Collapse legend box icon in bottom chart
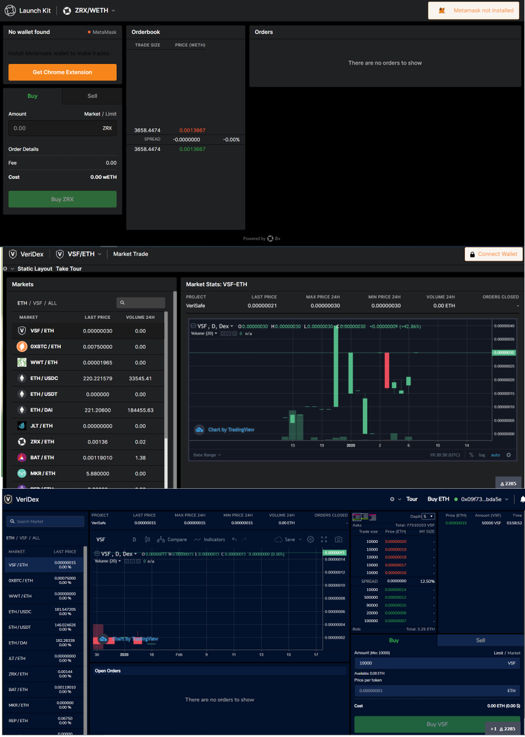This screenshot has height=737, width=525. click(97, 554)
